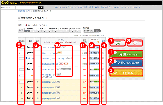Edit priority field showing 4
Screen dimensions: 163x105
21,64
